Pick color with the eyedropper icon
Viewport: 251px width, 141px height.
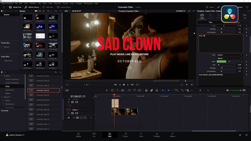tap(230, 62)
